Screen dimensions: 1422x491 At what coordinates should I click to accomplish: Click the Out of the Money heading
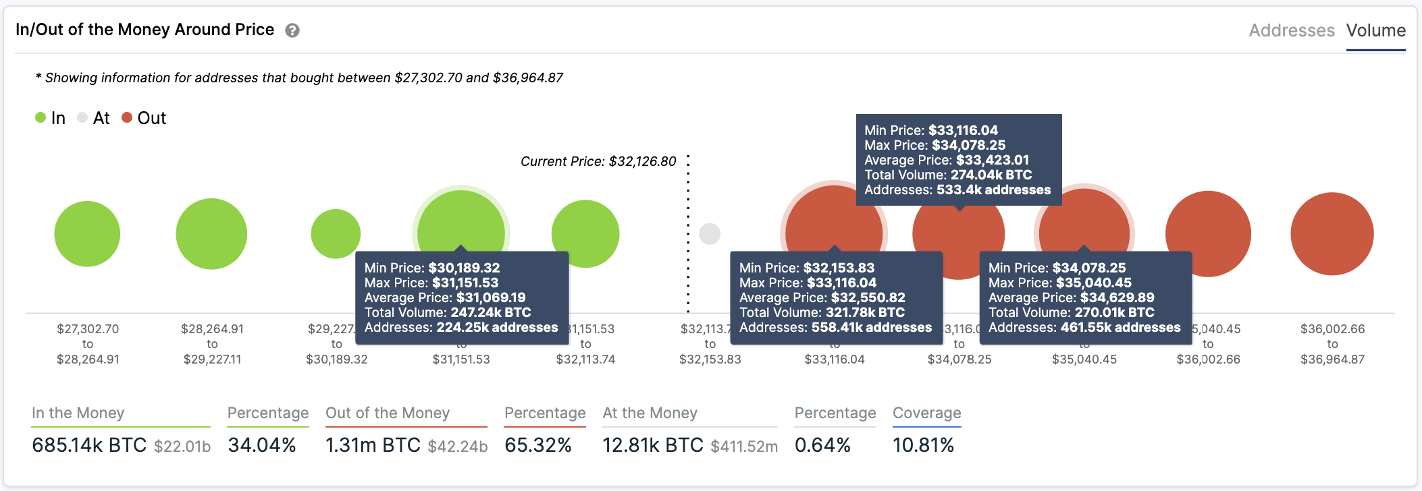pyautogui.click(x=388, y=413)
